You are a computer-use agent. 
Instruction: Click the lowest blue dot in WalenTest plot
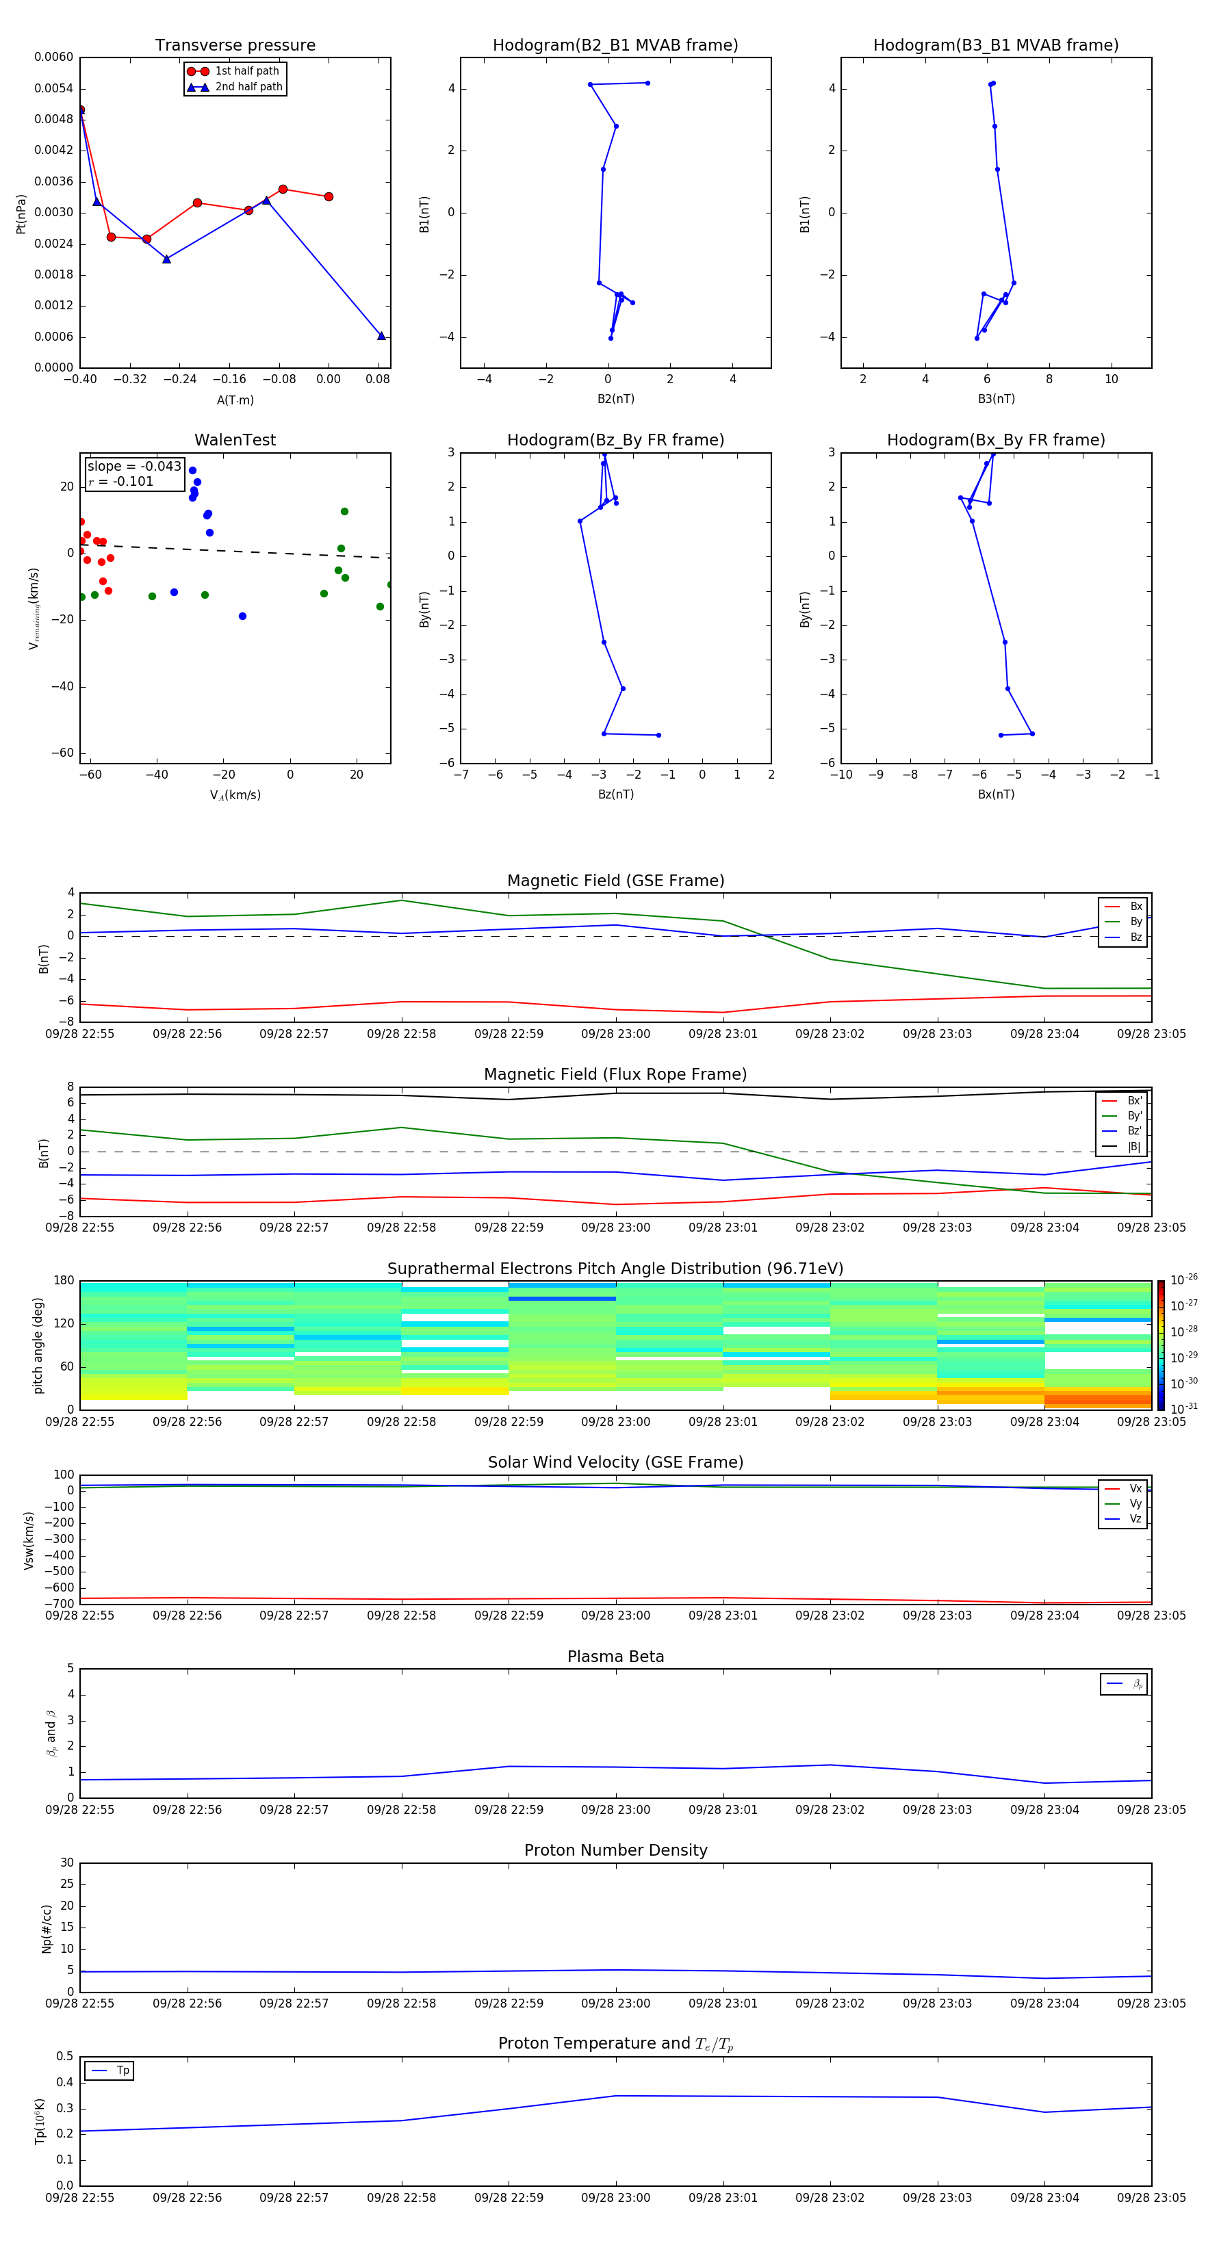pyautogui.click(x=242, y=617)
